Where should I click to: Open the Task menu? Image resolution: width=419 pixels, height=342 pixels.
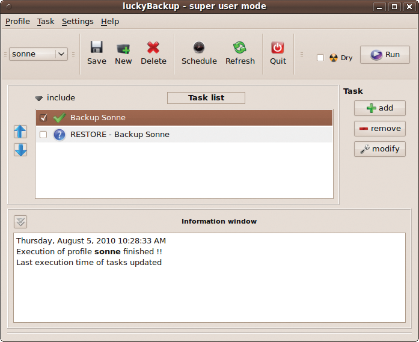(46, 22)
